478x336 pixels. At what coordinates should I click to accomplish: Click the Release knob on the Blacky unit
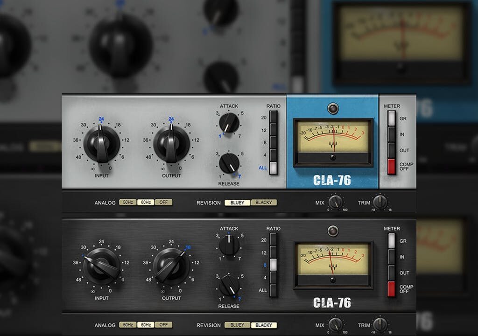click(x=229, y=286)
